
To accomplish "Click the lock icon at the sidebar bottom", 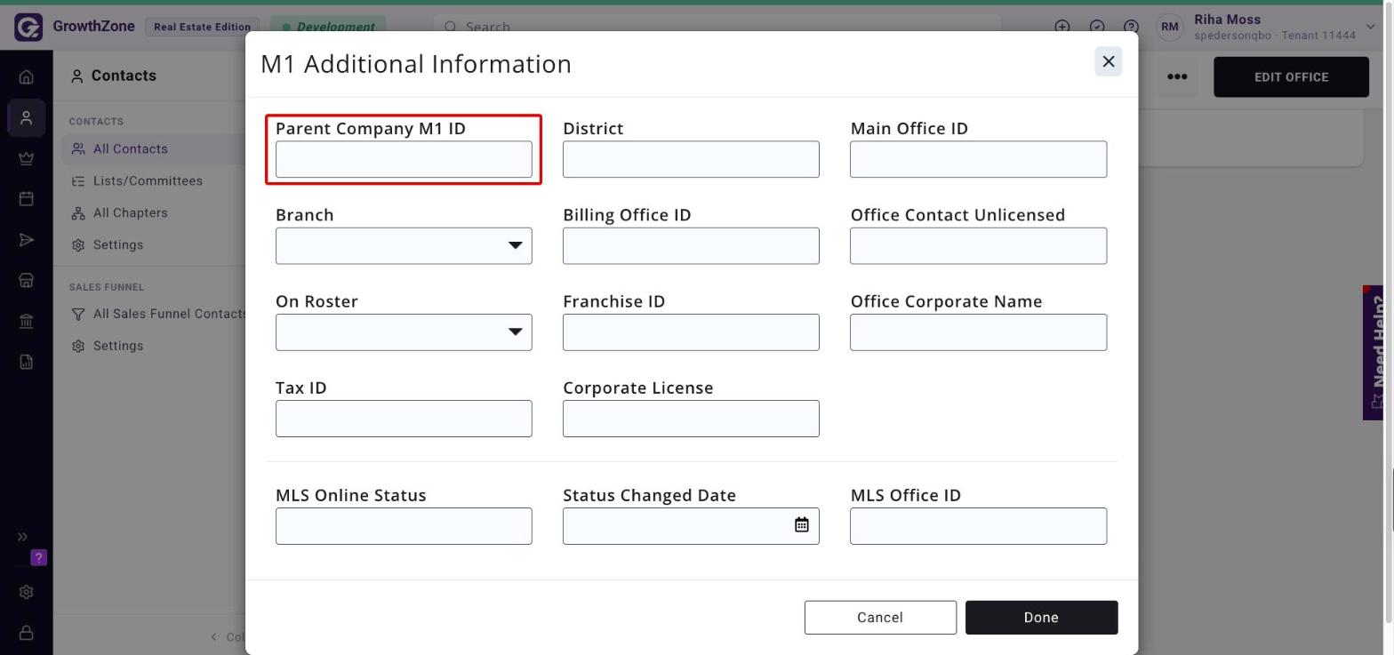I will tap(27, 633).
